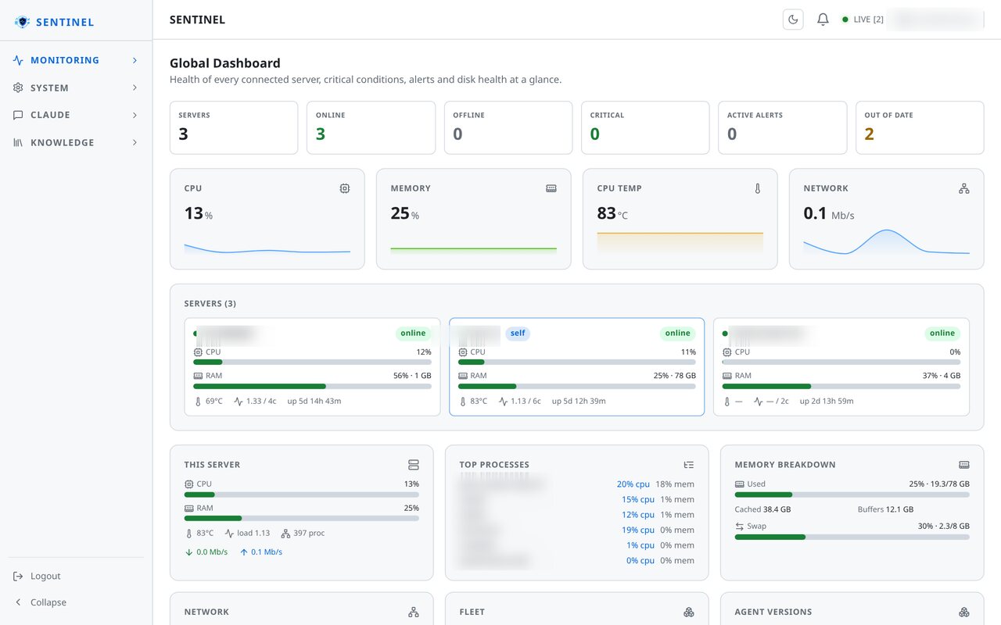Click the '37% · 4 GB' RAM value
This screenshot has height=625, width=1001.
pyautogui.click(x=942, y=376)
